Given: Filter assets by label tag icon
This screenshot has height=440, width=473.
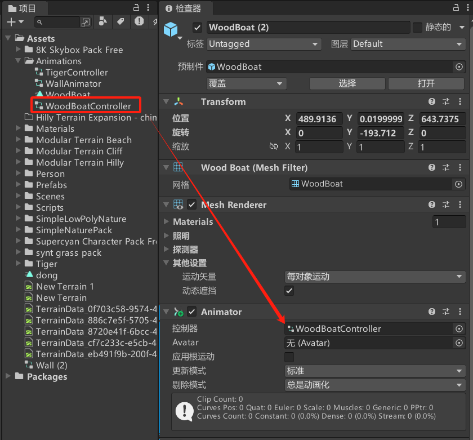Looking at the screenshot, I should [x=121, y=21].
